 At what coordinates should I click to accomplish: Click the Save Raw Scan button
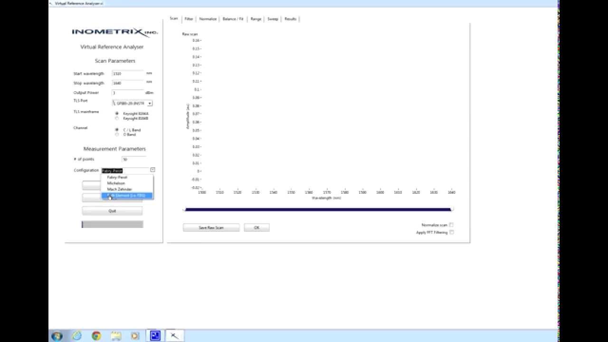211,228
